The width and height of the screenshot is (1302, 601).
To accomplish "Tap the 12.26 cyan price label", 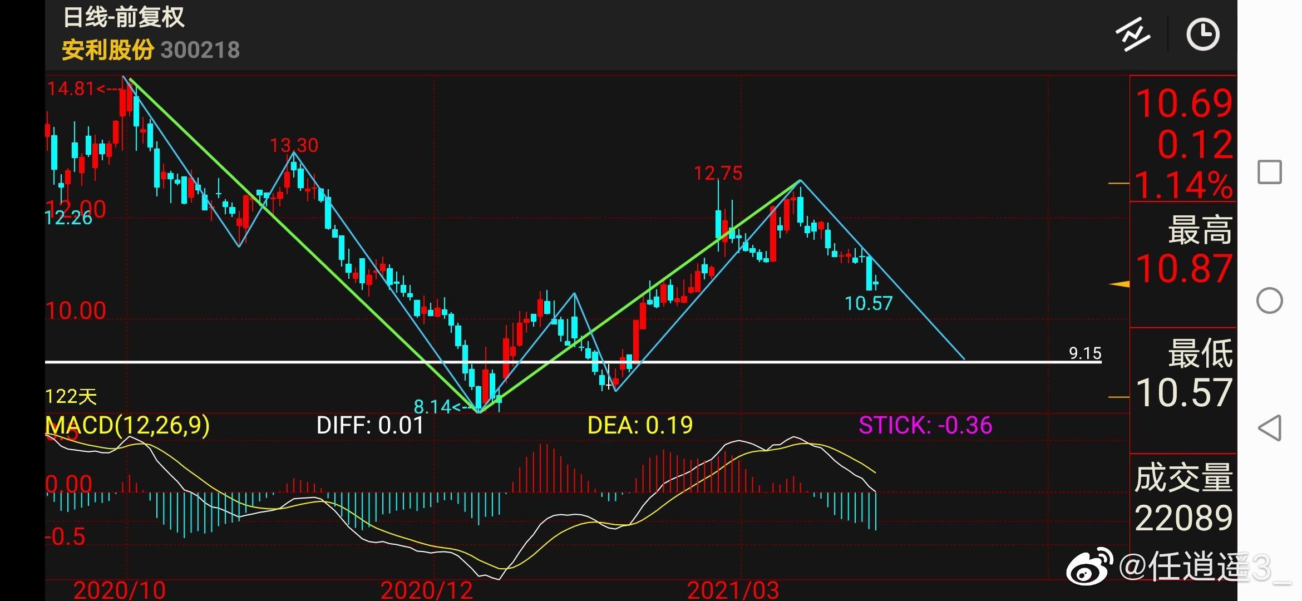I will (68, 218).
